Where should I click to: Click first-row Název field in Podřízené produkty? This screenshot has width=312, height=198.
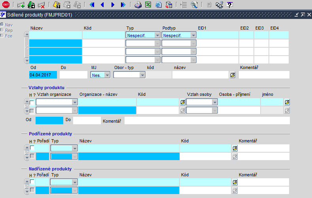pyautogui.click(x=129, y=148)
